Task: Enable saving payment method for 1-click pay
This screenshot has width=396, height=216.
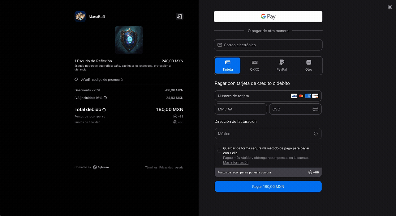Action: click(x=219, y=151)
